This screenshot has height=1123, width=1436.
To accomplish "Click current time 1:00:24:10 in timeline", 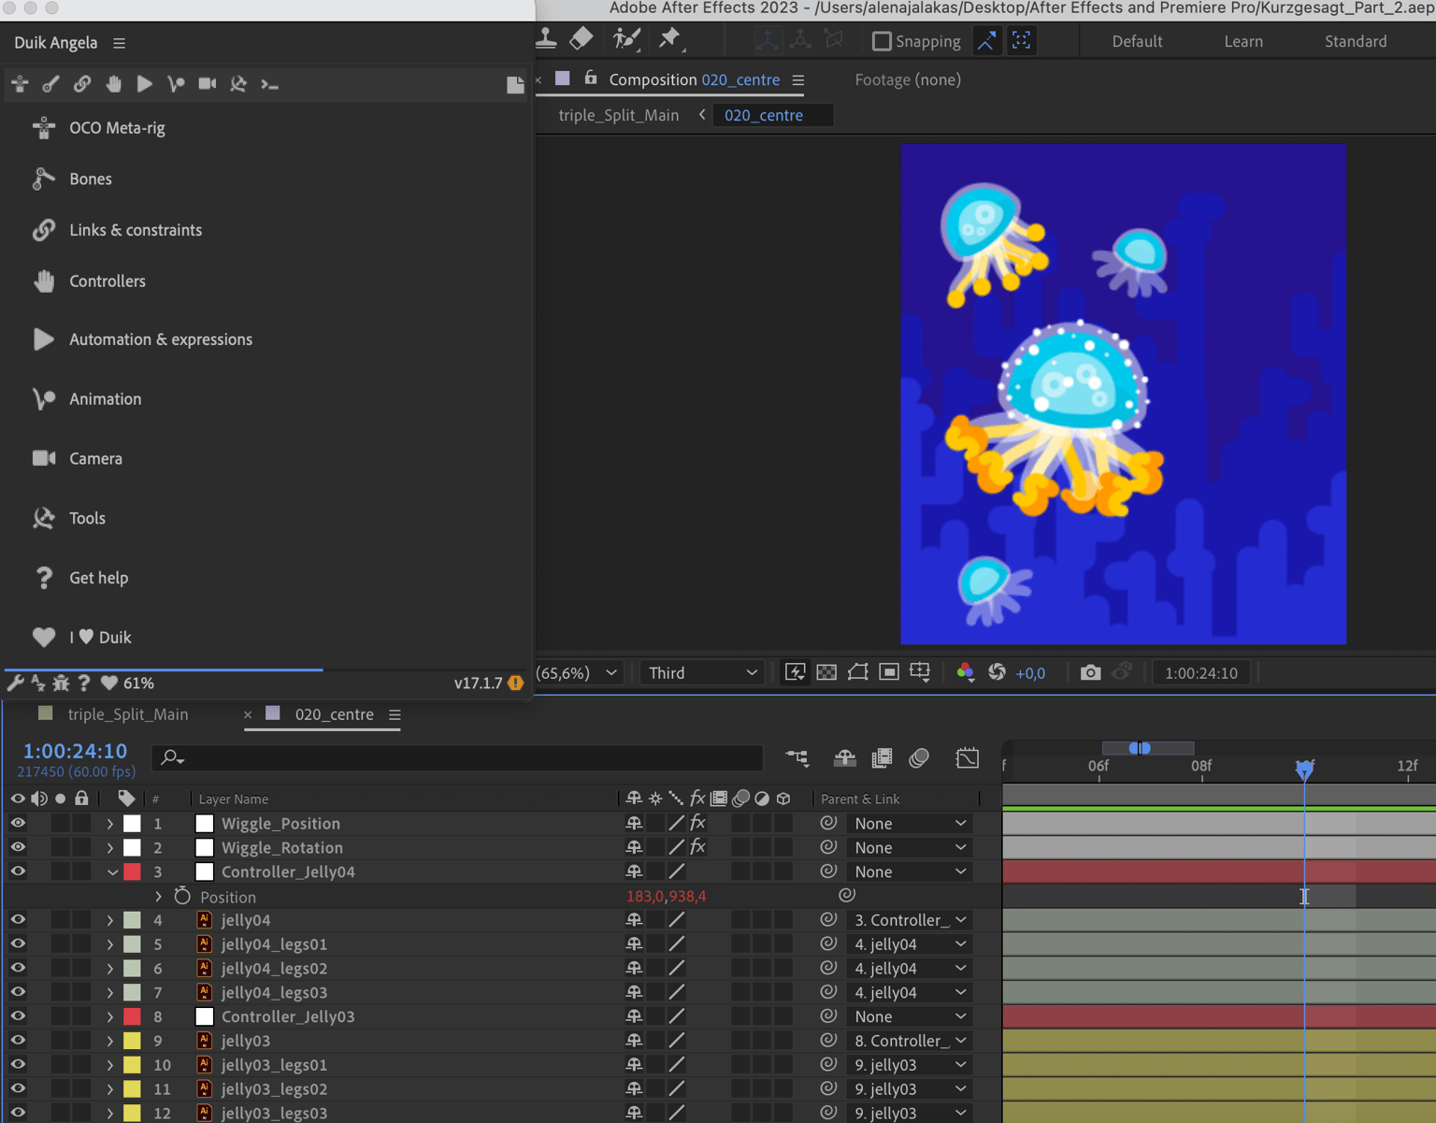I will [x=75, y=751].
